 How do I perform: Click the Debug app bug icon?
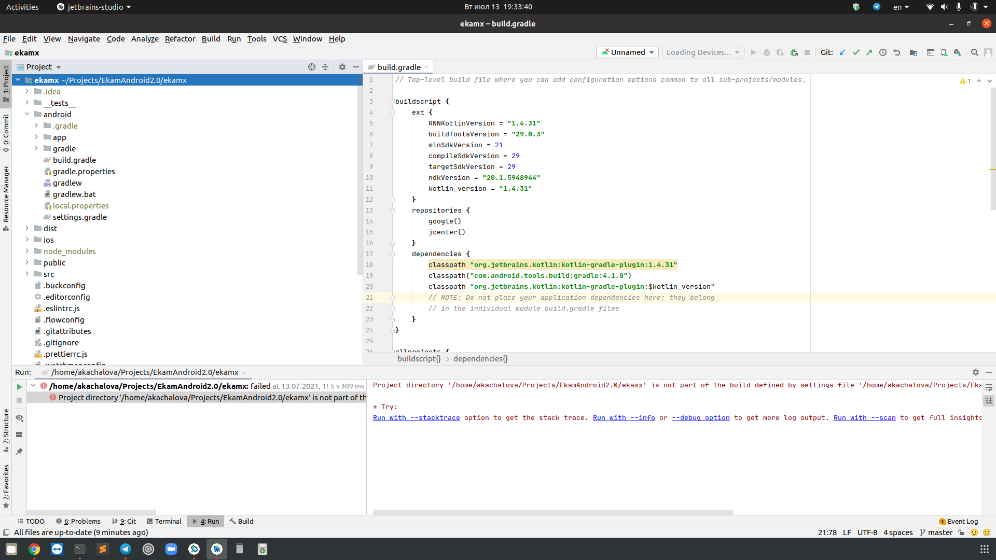pyautogui.click(x=767, y=52)
